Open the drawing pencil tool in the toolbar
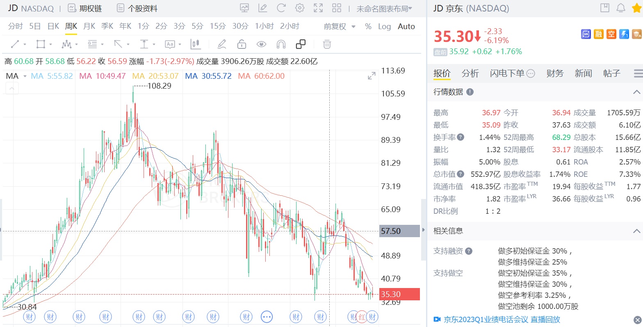Screen dimensions: 643x327 click(222, 44)
